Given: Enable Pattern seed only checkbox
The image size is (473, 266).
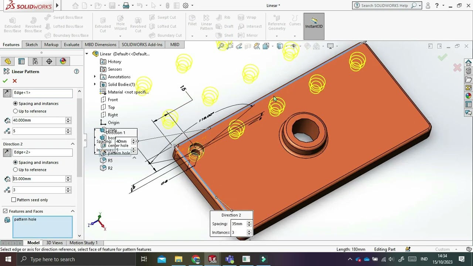Looking at the screenshot, I should coord(14,200).
